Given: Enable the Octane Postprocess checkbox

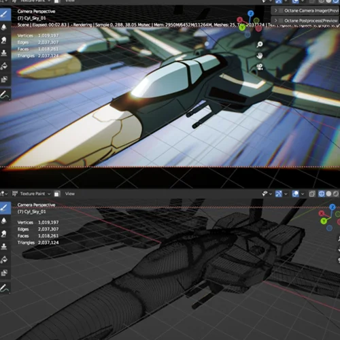Looking at the screenshot, I should point(281,20).
